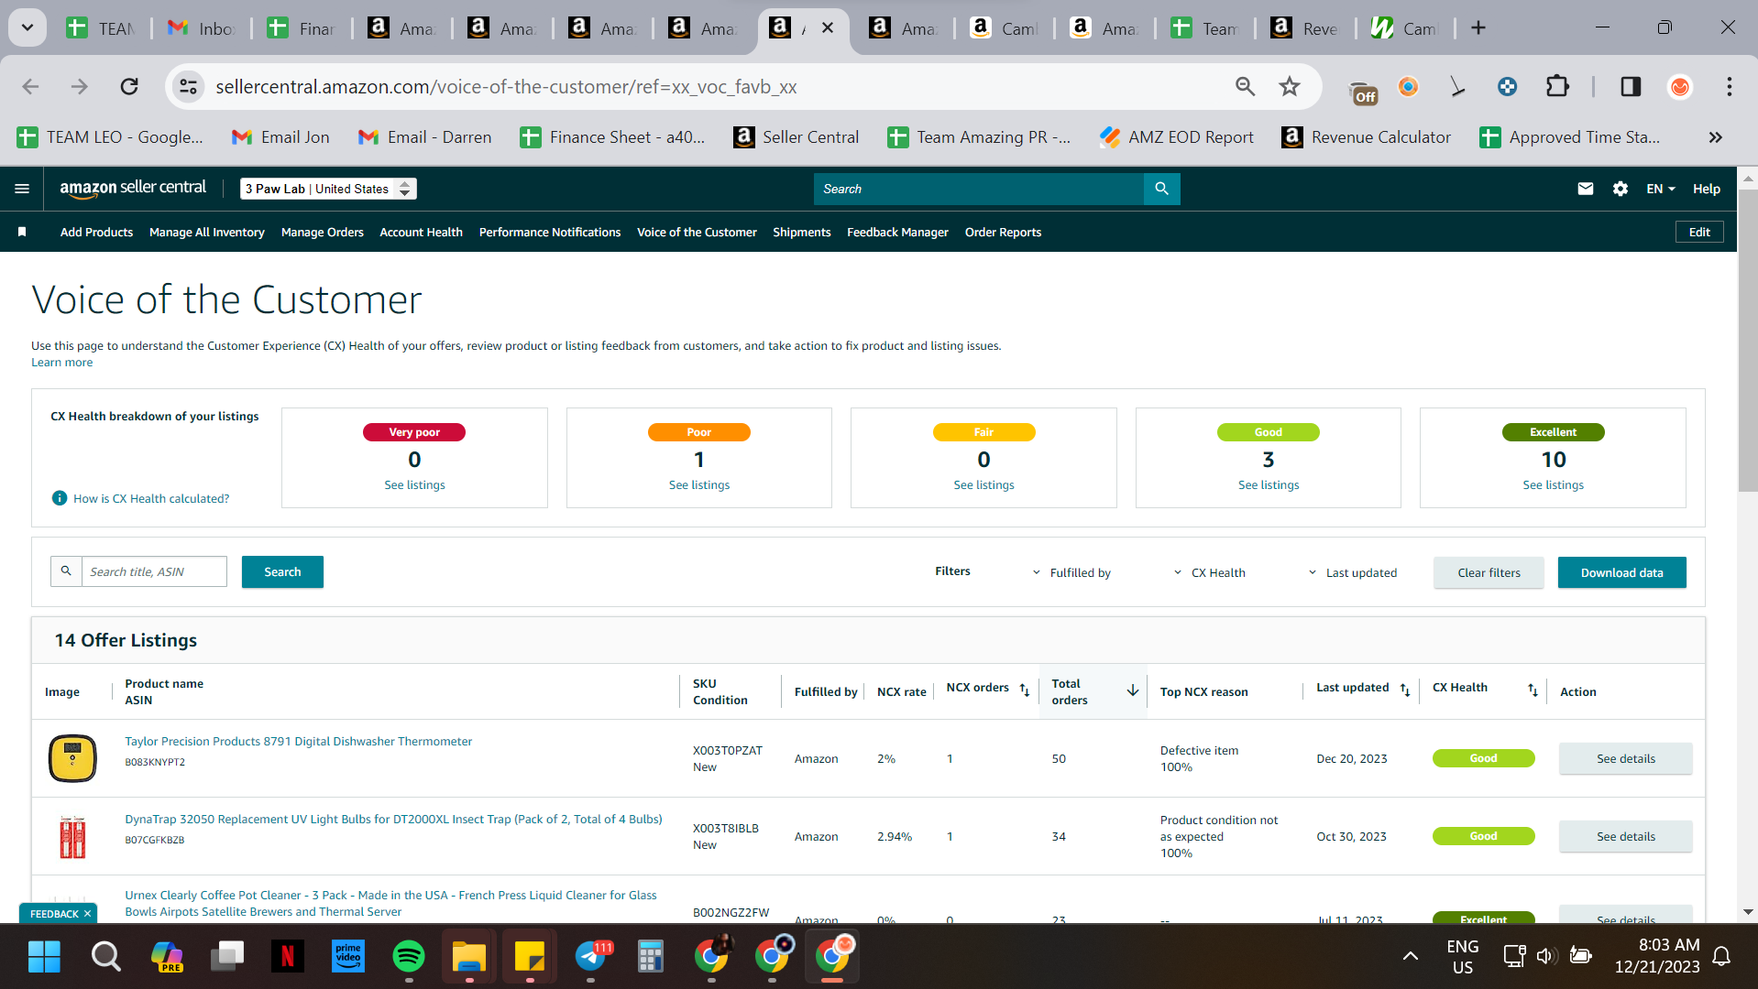Open Spotify from the taskbar
This screenshot has height=989, width=1758.
[x=409, y=956]
